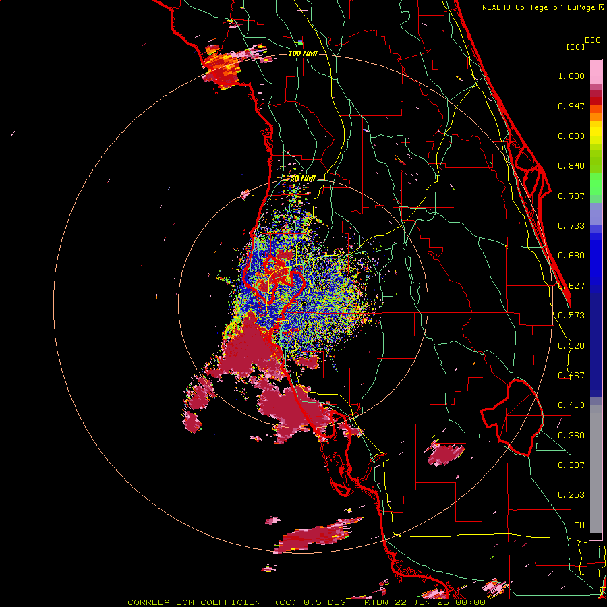Viewport: 607px width, 607px height.
Task: Click the TH threshold label
Action: [579, 525]
